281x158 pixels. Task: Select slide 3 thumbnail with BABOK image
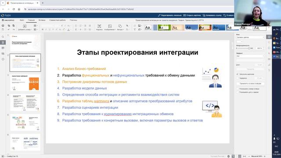pyautogui.click(x=25, y=83)
